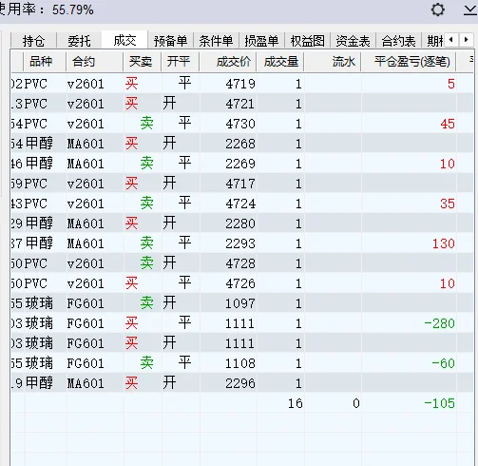Click the total profit/loss -105

[x=440, y=403]
